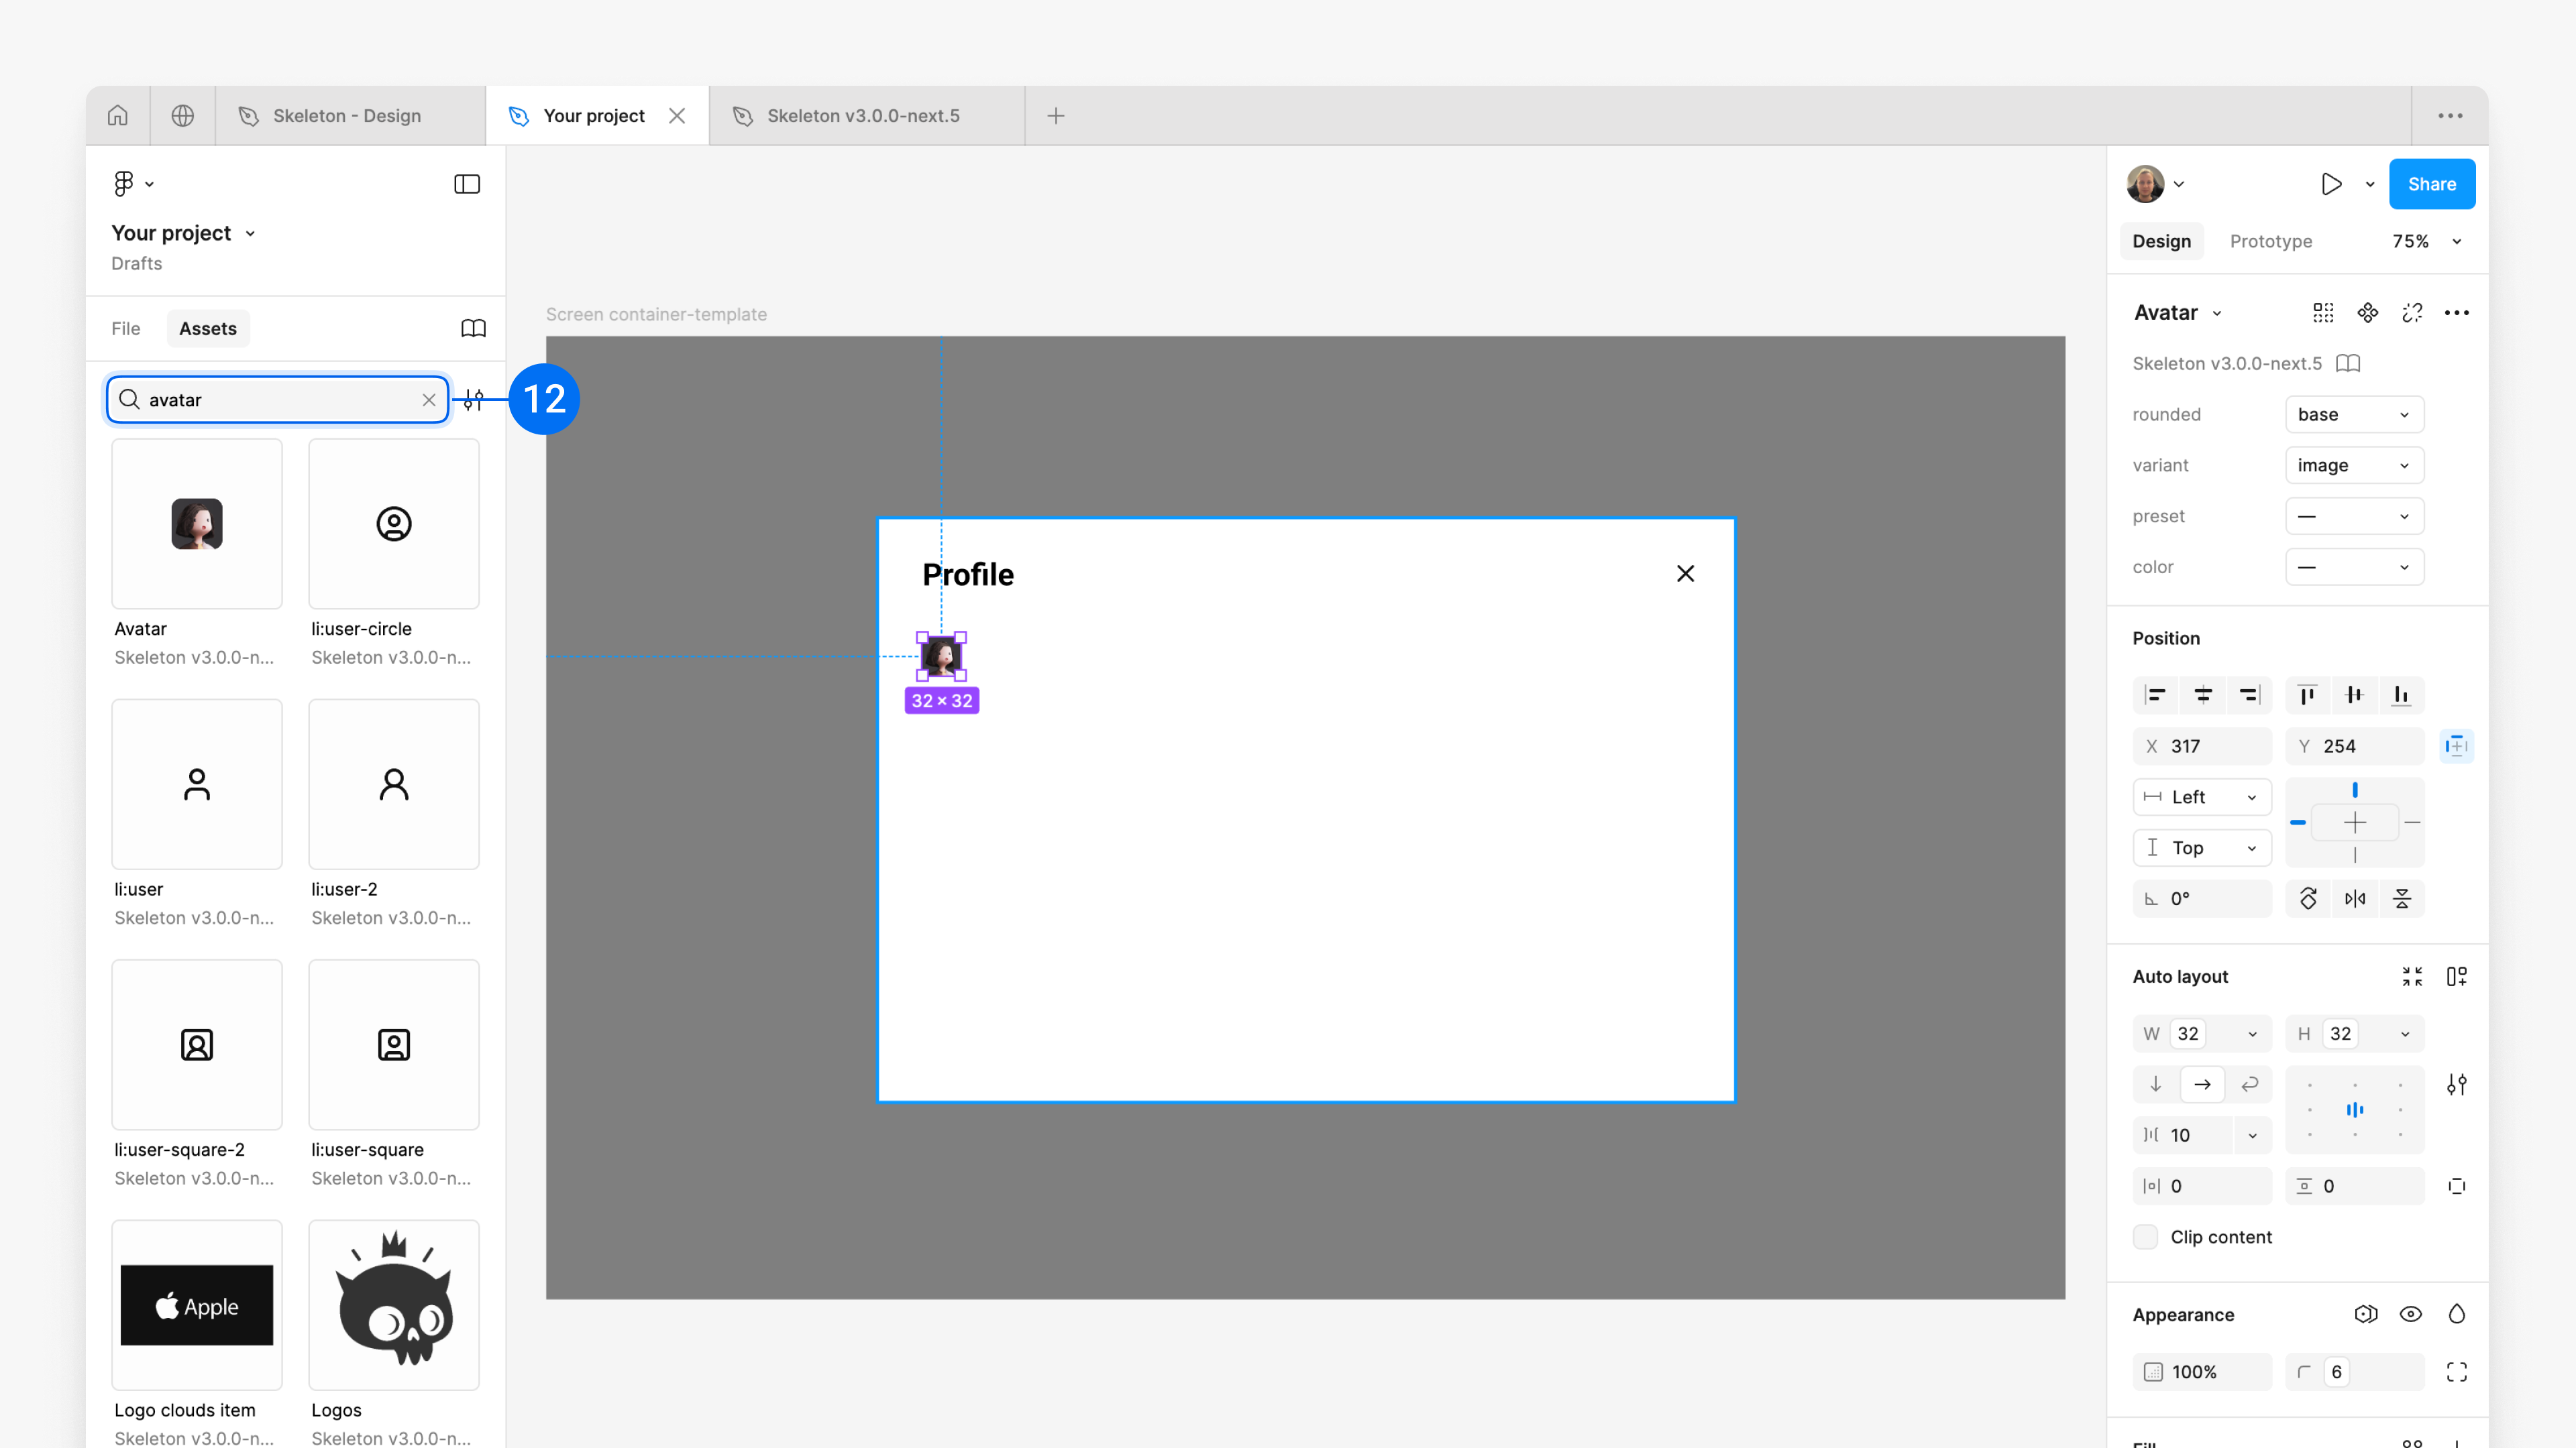Toggle individual padding icon

pyautogui.click(x=2457, y=1186)
